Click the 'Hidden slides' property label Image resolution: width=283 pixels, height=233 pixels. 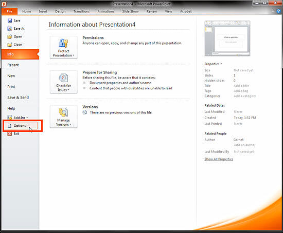[215, 81]
